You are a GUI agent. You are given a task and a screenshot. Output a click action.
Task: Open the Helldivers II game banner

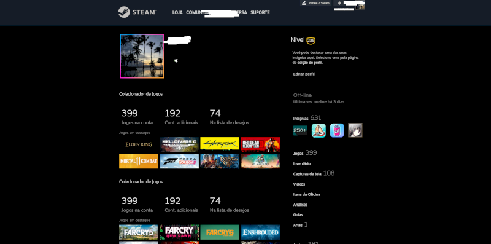[179, 144]
